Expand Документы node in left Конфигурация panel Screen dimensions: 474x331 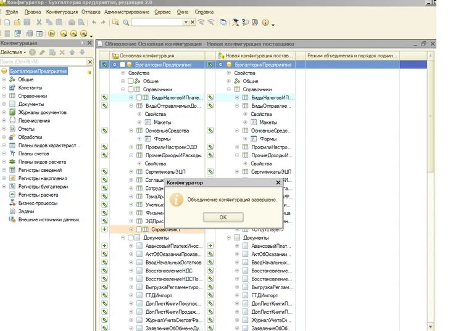(x=4, y=104)
